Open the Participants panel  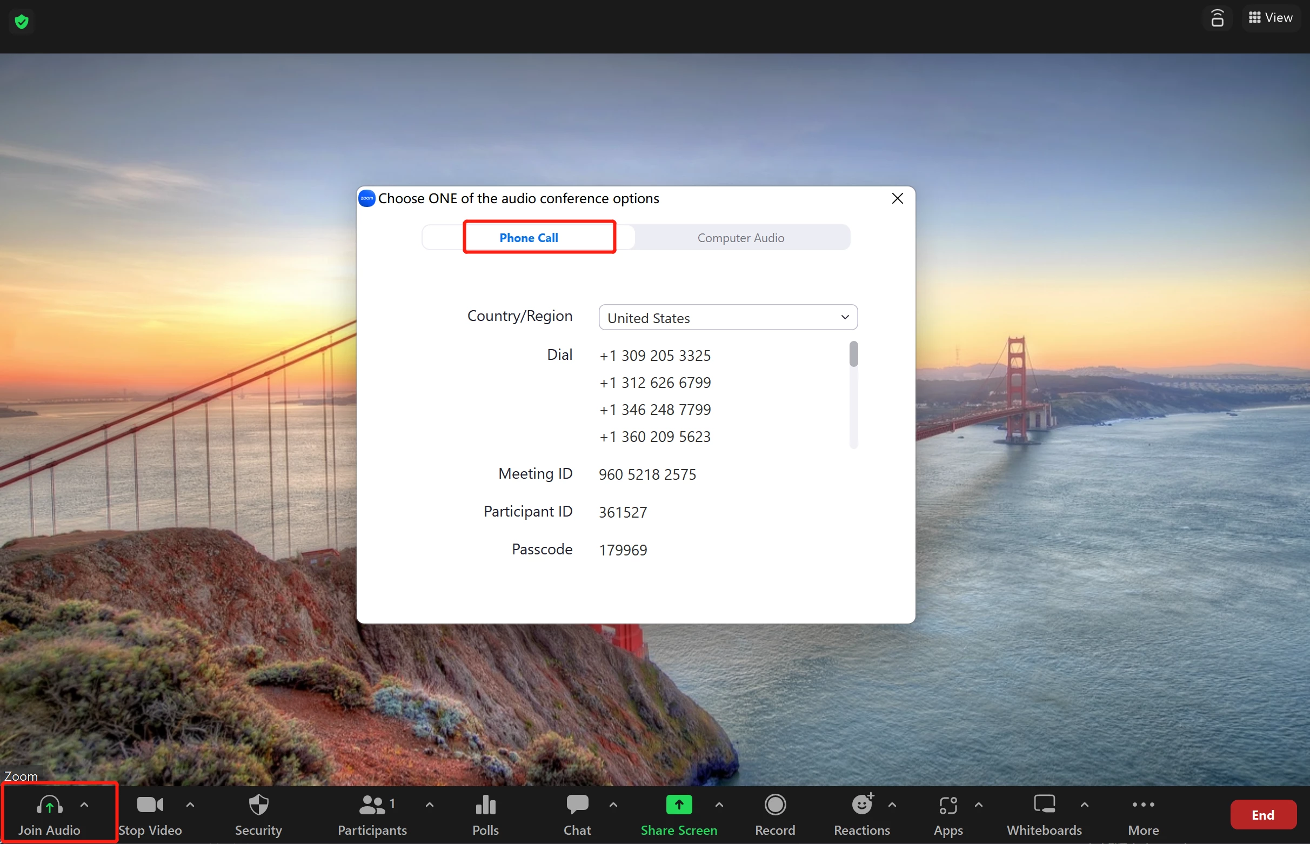click(x=372, y=806)
